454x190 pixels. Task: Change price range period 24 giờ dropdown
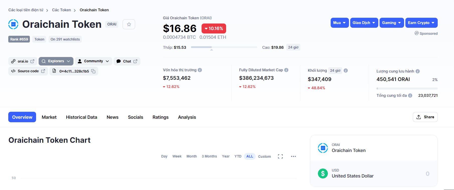[x=293, y=47]
